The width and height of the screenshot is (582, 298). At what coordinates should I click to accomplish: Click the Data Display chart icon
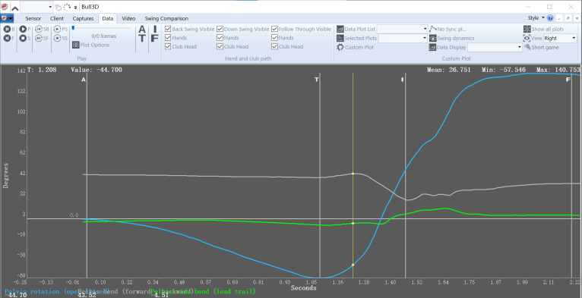tap(433, 48)
